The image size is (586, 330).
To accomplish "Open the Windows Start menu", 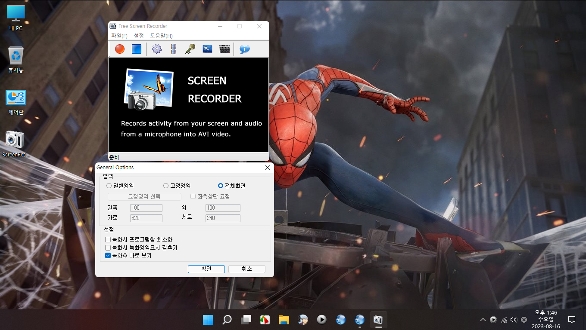I will [208, 320].
